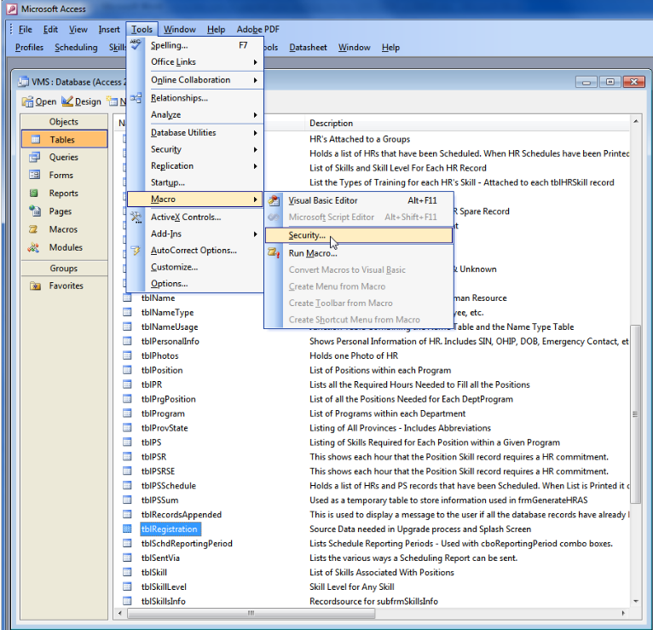Click the Tables object icon in sidebar
This screenshot has width=653, height=630.
click(36, 140)
